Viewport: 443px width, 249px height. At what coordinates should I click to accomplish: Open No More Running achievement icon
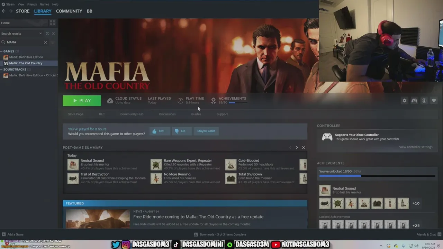click(156, 178)
